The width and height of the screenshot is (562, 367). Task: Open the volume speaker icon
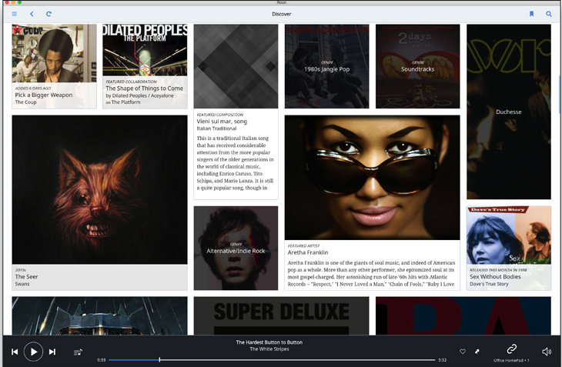point(547,352)
